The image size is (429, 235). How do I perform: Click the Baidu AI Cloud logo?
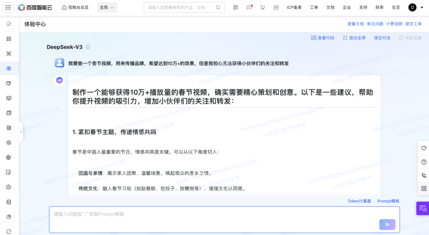(x=35, y=8)
